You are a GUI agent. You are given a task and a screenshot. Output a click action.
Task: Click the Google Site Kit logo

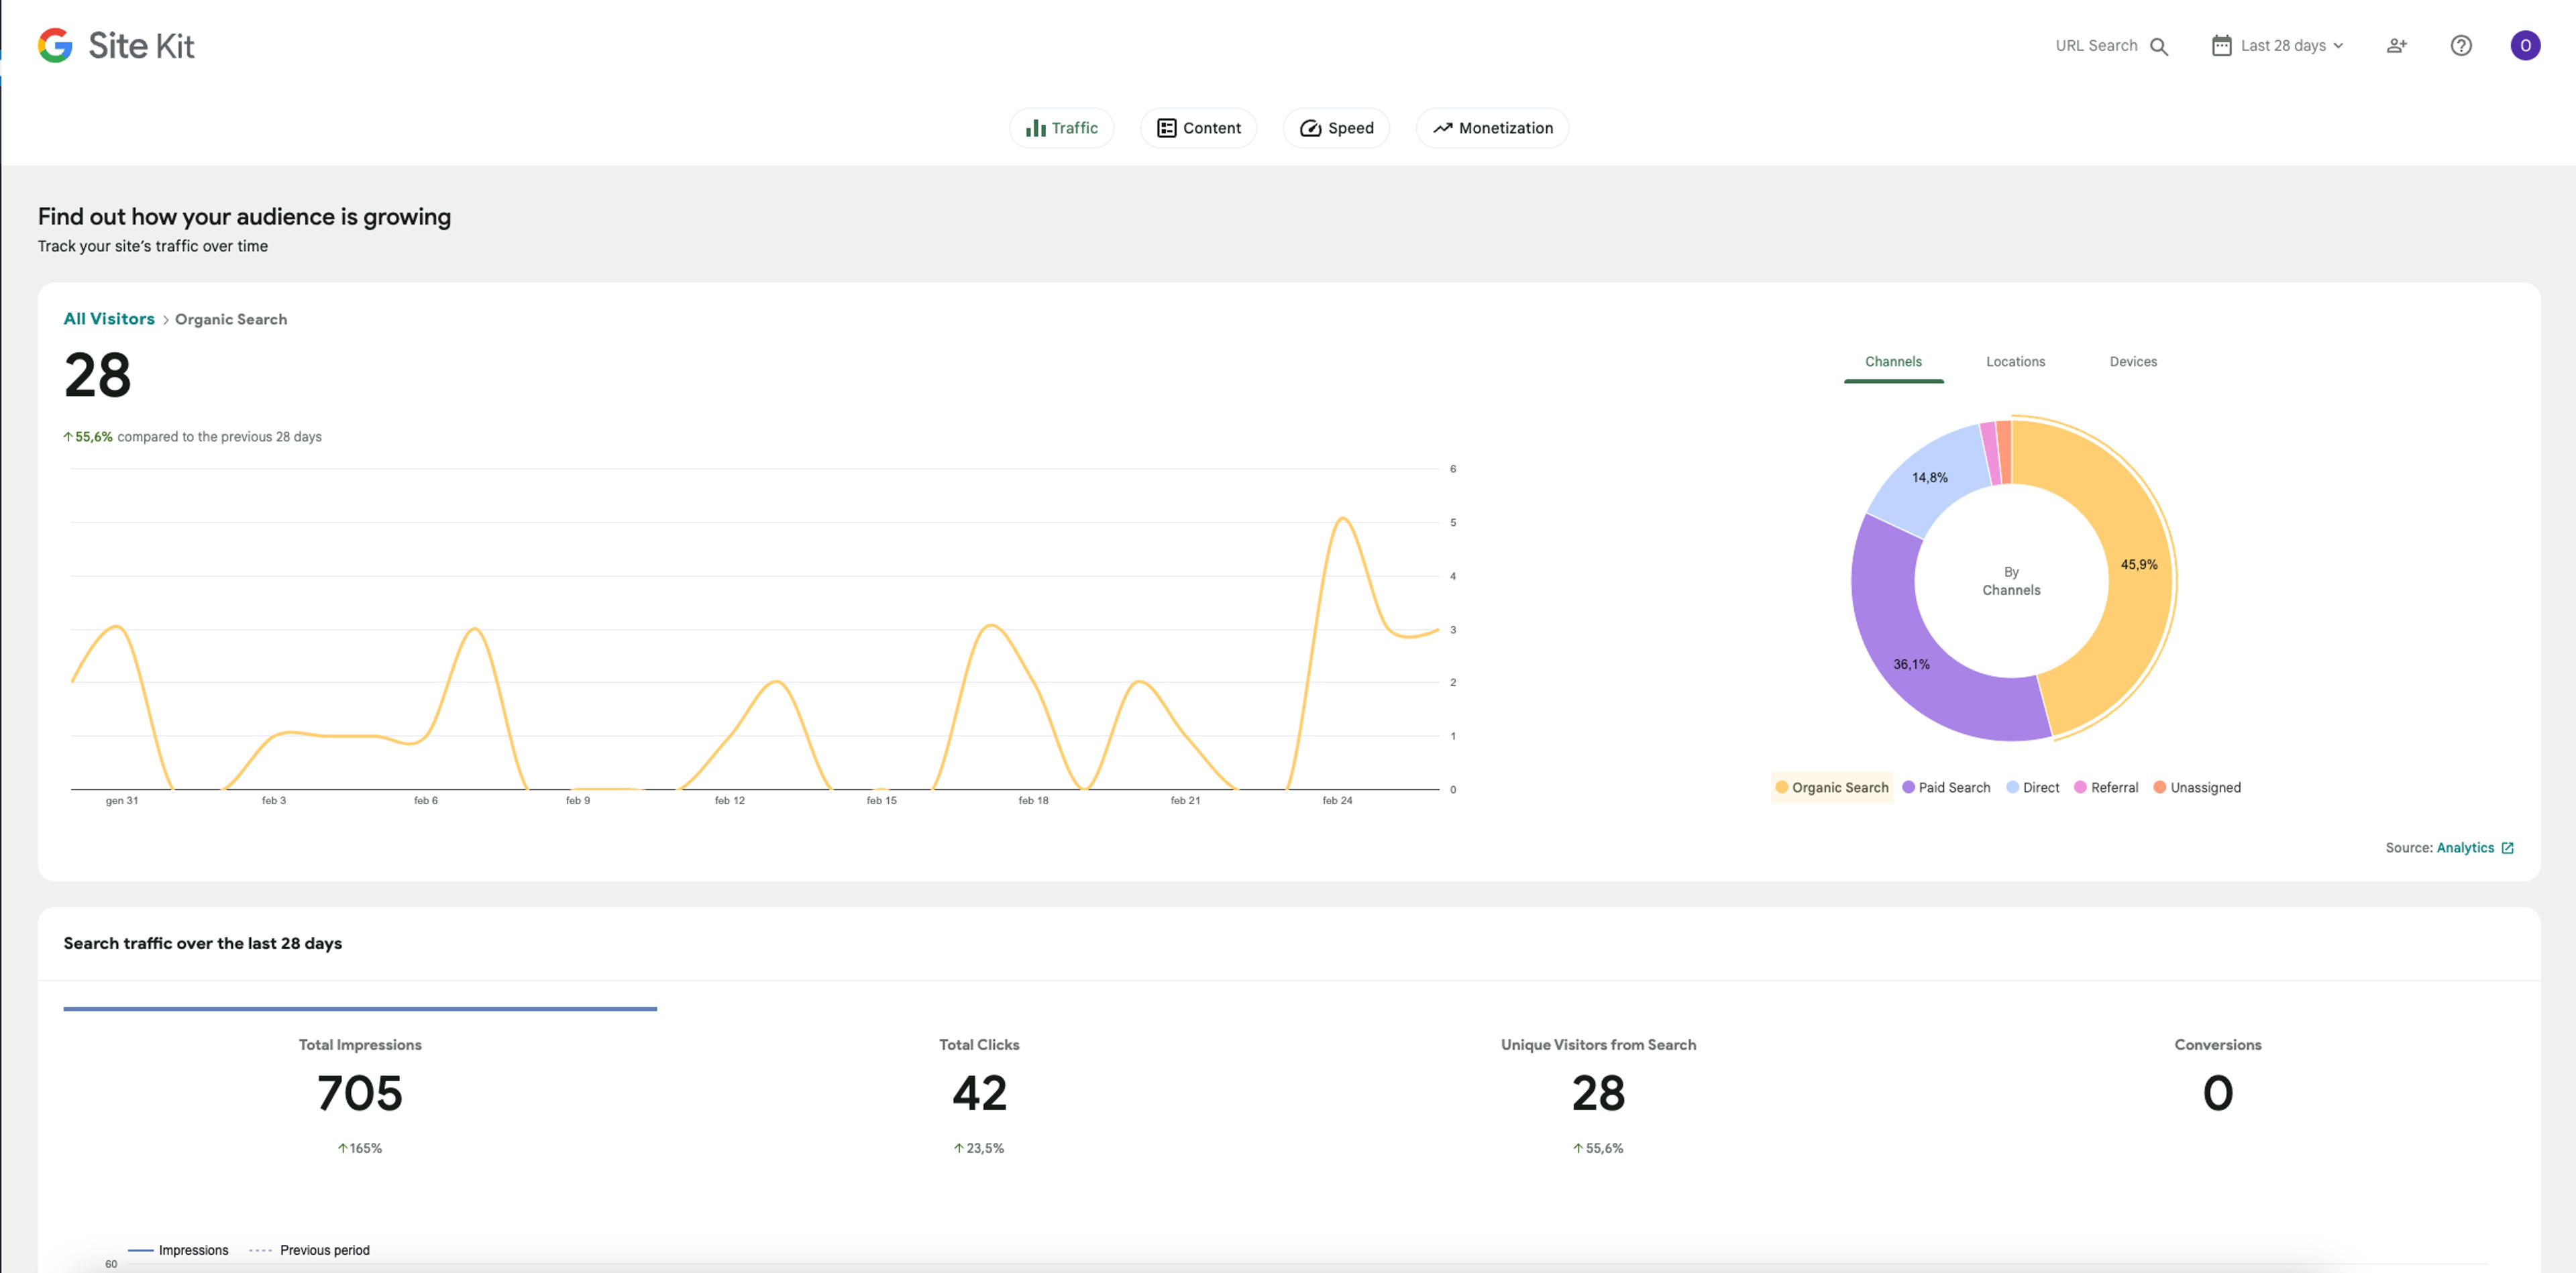116,45
